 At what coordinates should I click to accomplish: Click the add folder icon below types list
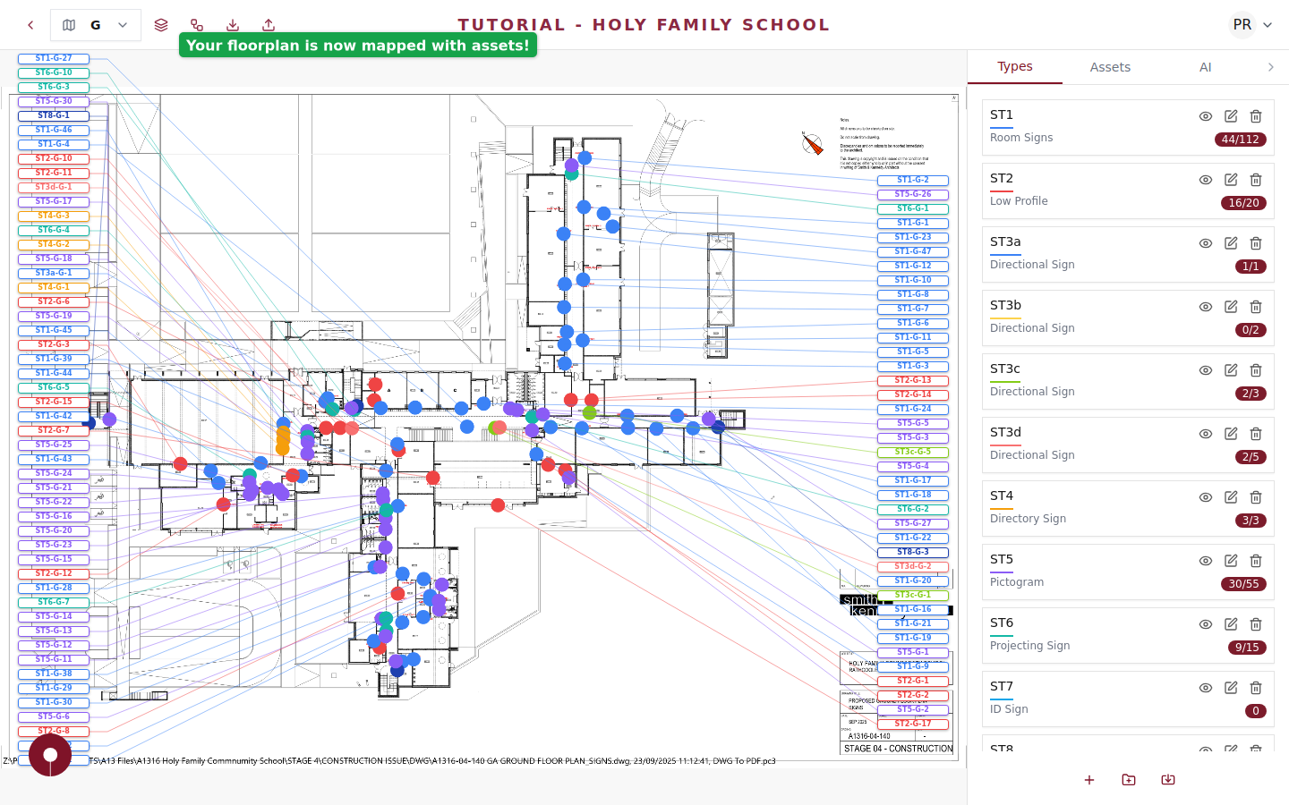(1129, 780)
